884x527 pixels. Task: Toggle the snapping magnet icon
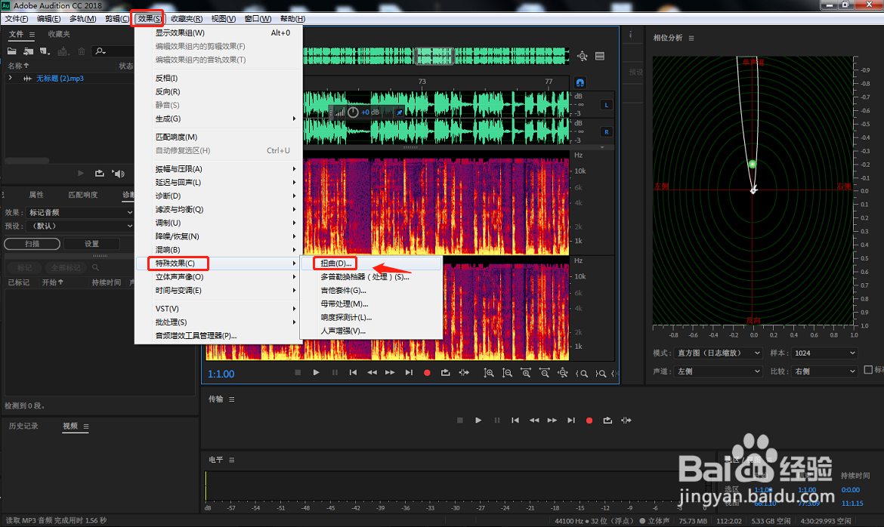click(x=580, y=83)
